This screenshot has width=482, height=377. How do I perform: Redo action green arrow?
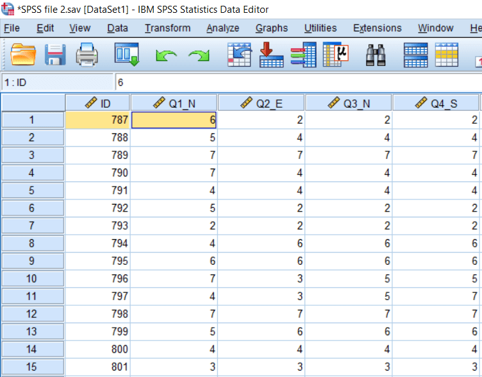click(199, 55)
